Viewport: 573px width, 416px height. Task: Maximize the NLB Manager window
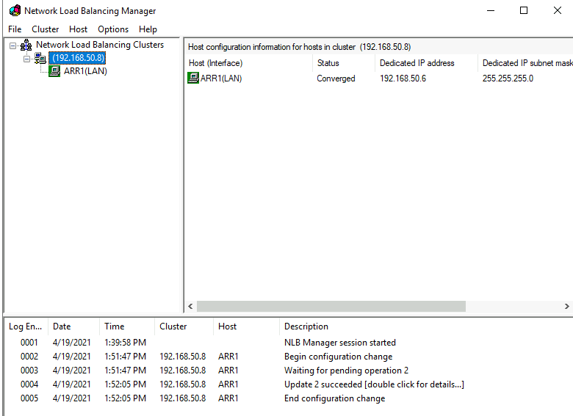tap(524, 10)
